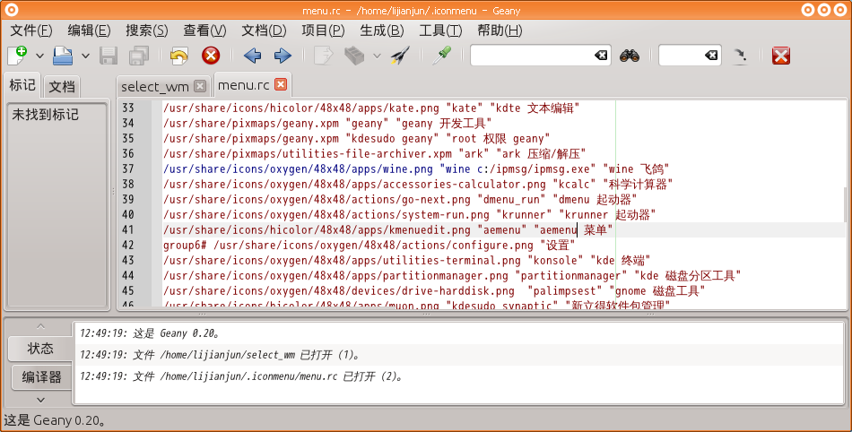Click the compile file icon

[323, 56]
